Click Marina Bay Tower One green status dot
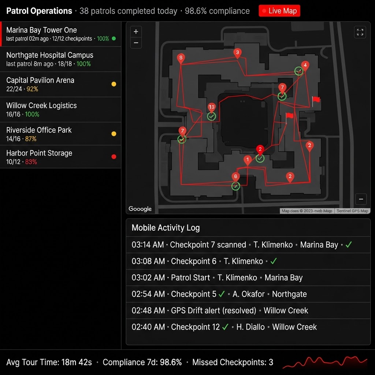Viewport: 375px width, 375px height. (x=114, y=38)
